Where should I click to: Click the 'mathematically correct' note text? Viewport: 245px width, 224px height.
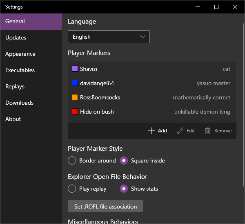coord(202,98)
